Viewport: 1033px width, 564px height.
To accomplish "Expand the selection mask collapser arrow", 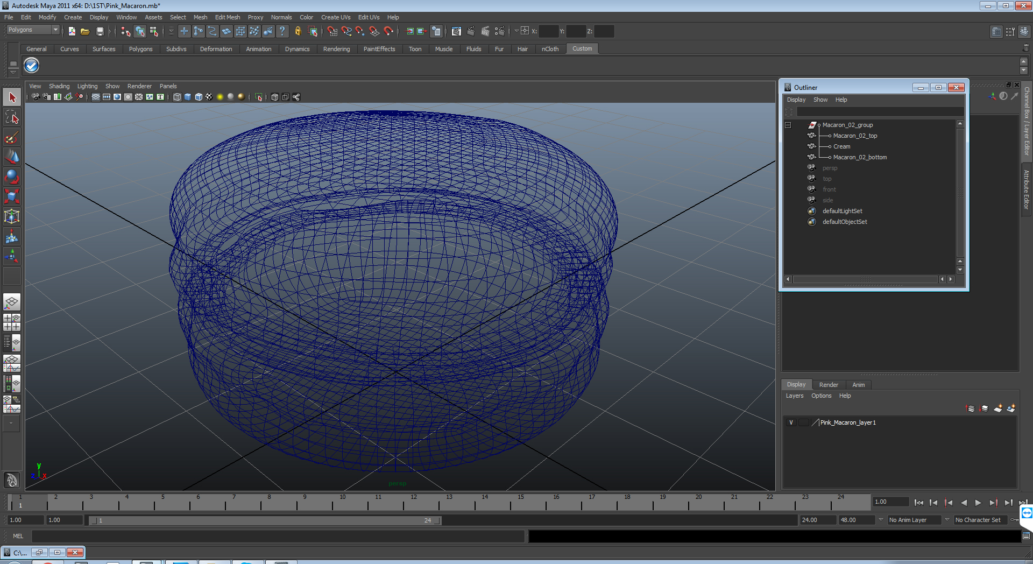I will [x=171, y=32].
